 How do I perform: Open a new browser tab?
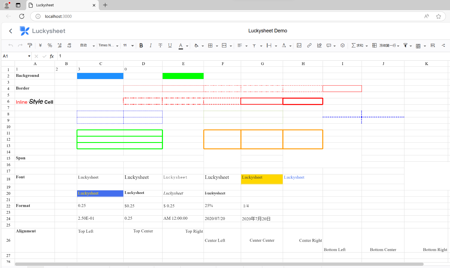coord(105,5)
